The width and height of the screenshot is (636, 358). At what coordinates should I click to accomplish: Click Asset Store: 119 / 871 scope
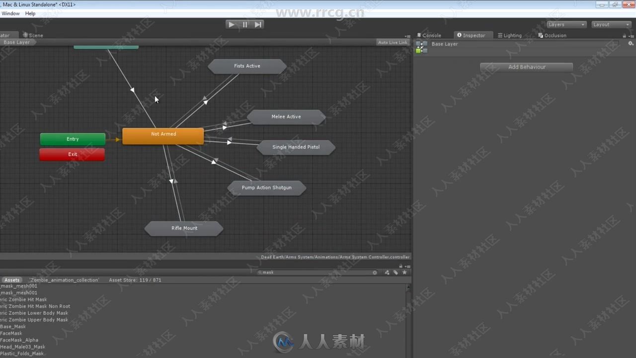pyautogui.click(x=135, y=280)
